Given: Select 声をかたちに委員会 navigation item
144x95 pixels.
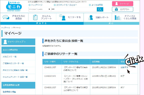Looking at the screenshot, I should coord(14,17).
